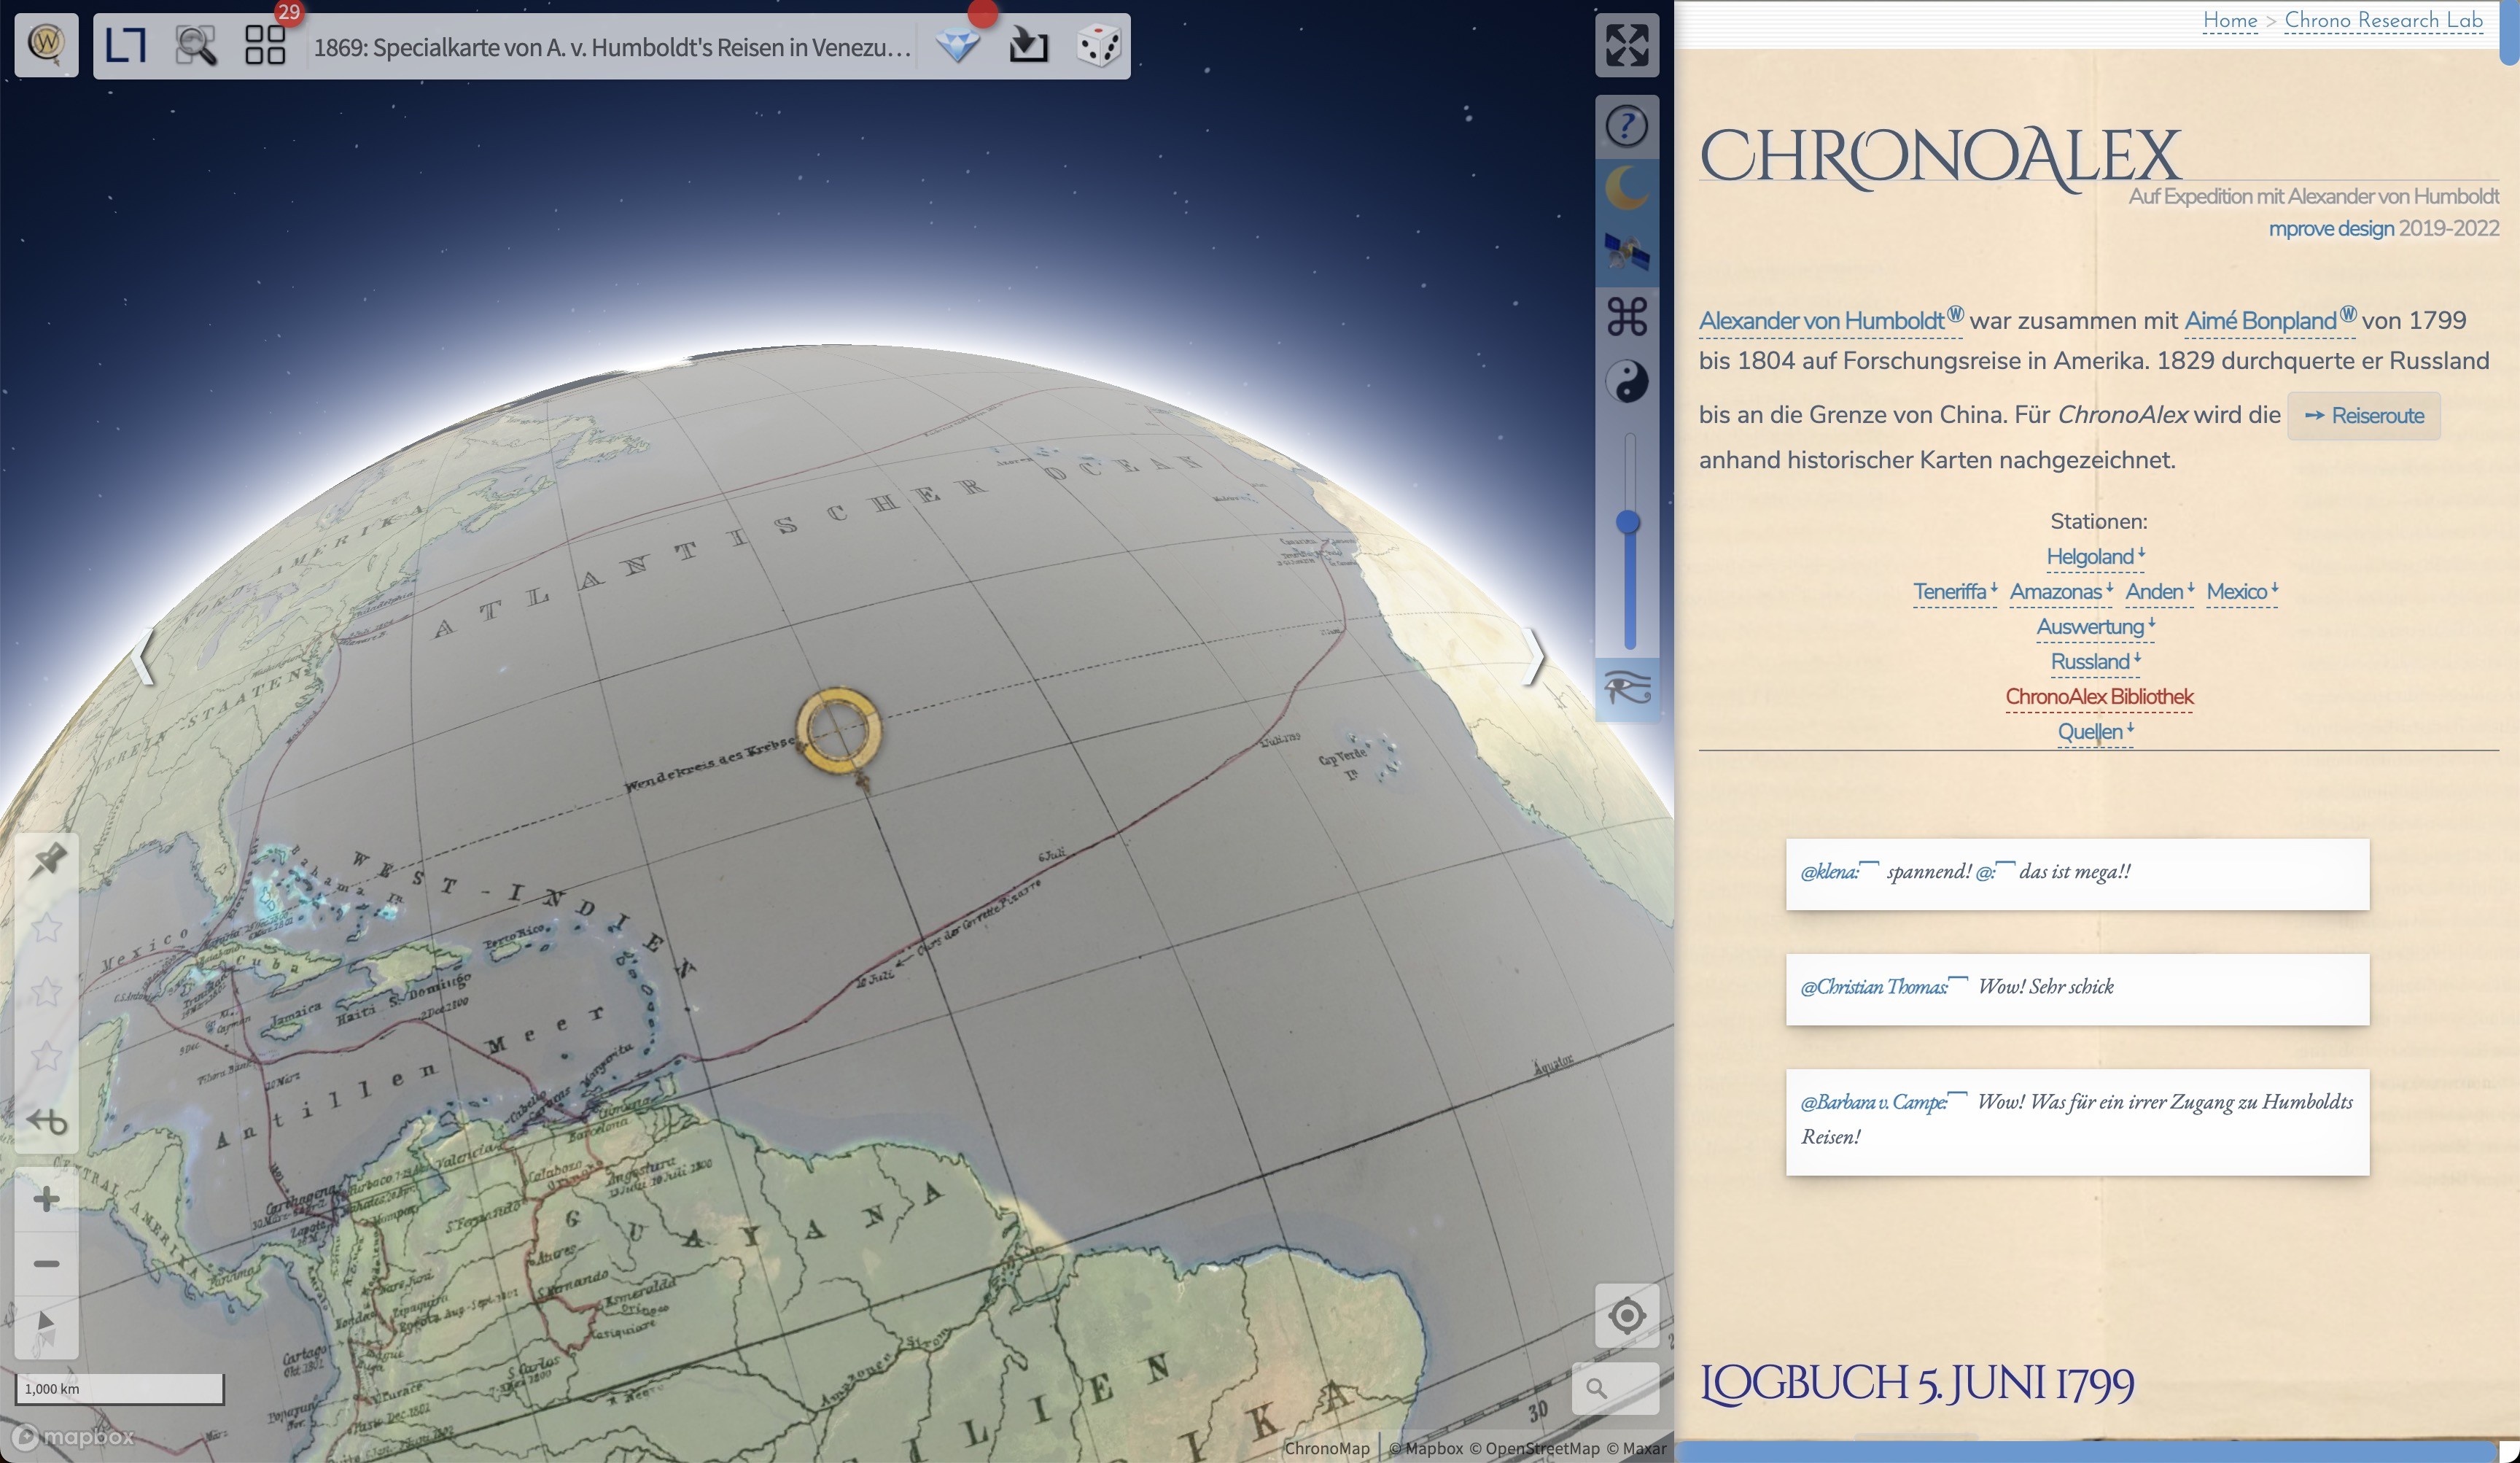This screenshot has height=1463, width=2520.
Task: Open Aimé Bonpland Wikipedia link
Action: click(2269, 320)
